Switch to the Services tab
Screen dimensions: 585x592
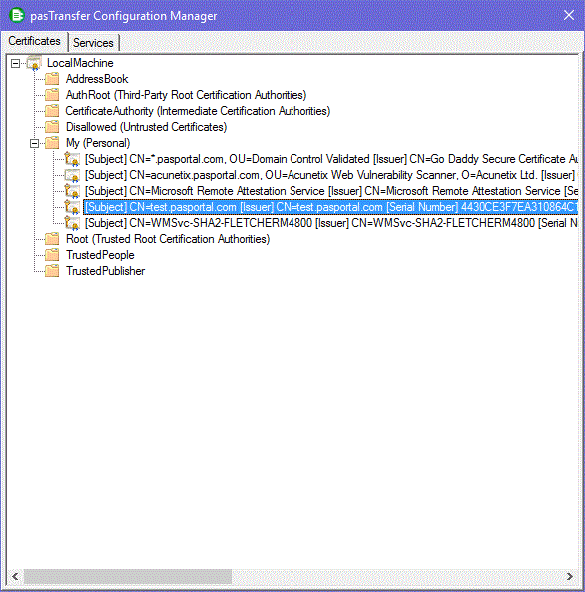point(93,43)
